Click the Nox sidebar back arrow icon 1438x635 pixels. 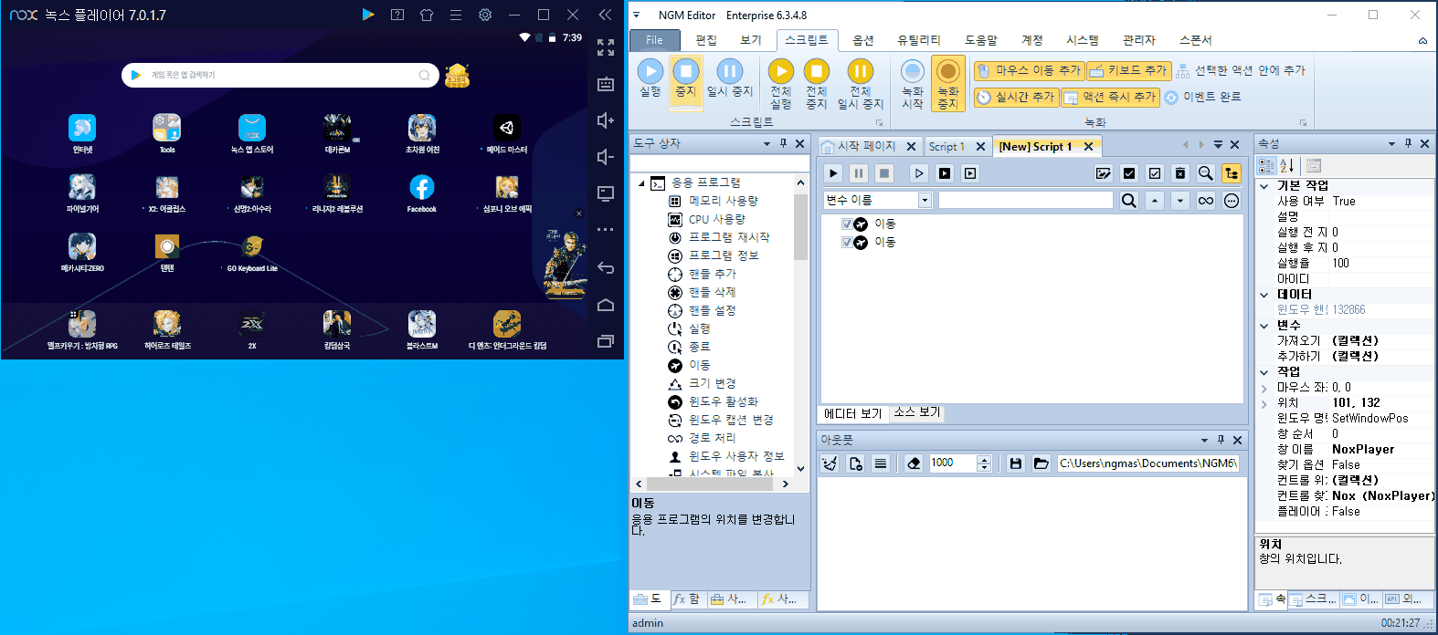(605, 267)
